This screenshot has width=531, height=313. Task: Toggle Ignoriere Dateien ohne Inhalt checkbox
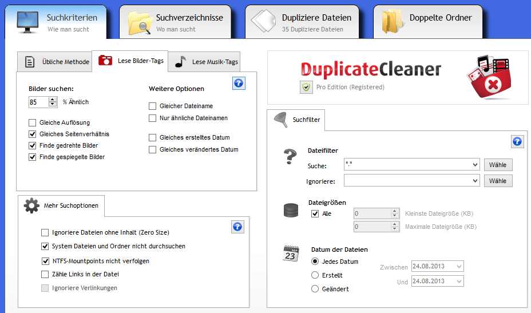[45, 232]
